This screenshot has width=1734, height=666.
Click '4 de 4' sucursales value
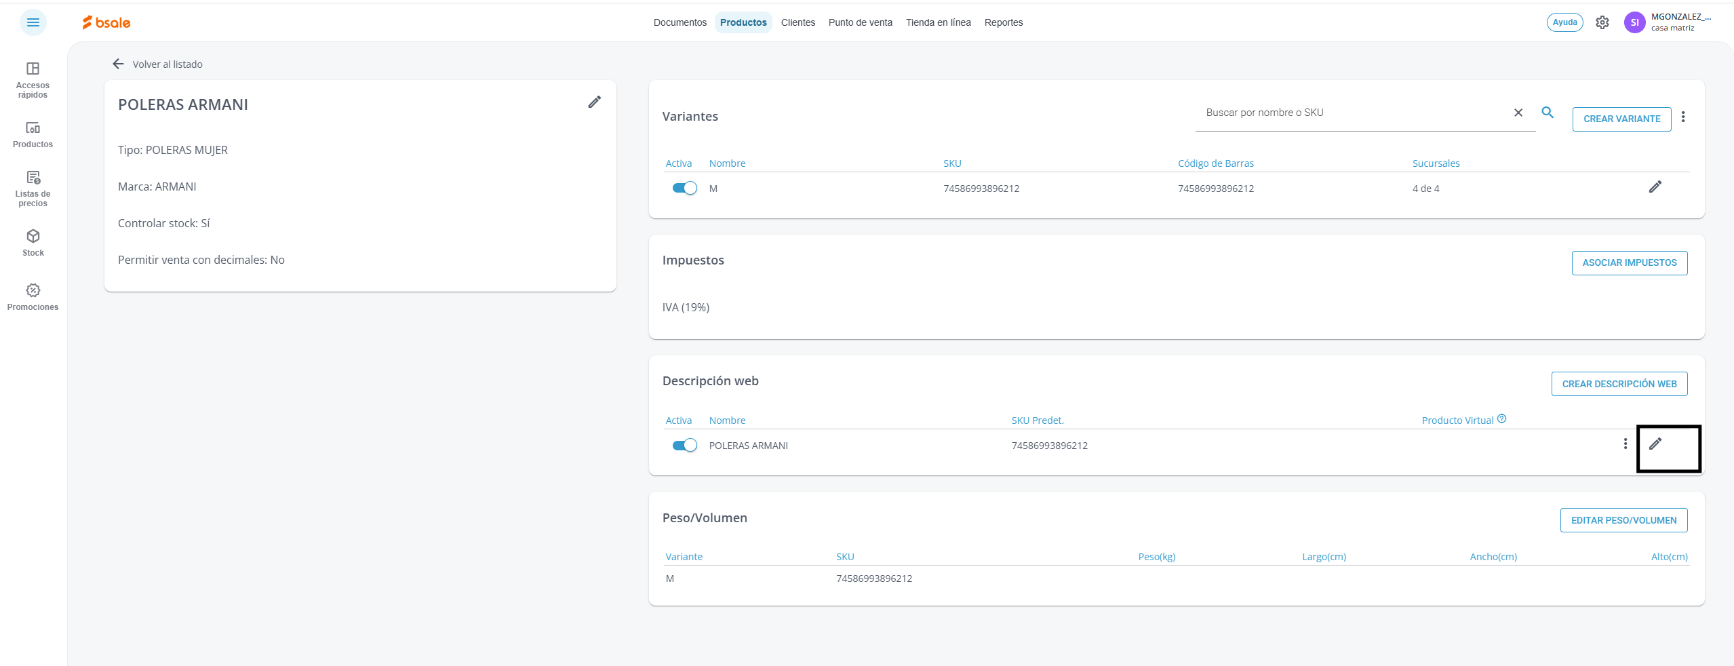tap(1426, 189)
